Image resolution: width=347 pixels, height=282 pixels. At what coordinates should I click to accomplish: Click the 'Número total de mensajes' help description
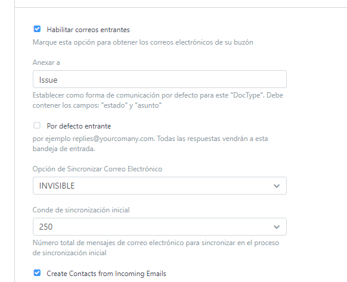tap(156, 247)
